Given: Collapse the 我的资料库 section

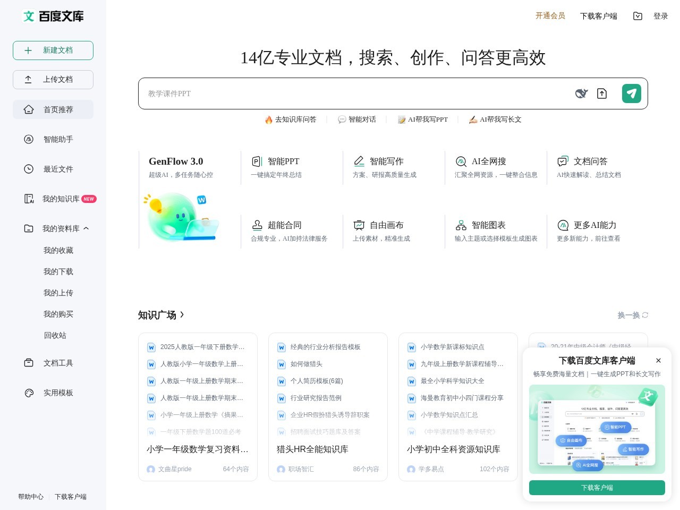Looking at the screenshot, I should coord(86,228).
